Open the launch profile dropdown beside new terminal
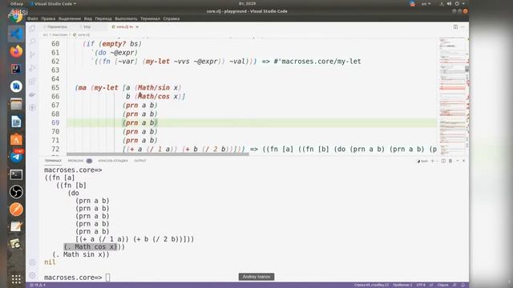Viewport: 513px width, 288px height. point(437,161)
